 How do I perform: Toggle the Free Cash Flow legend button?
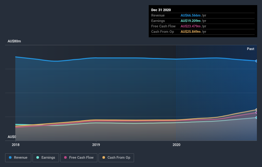79,158
